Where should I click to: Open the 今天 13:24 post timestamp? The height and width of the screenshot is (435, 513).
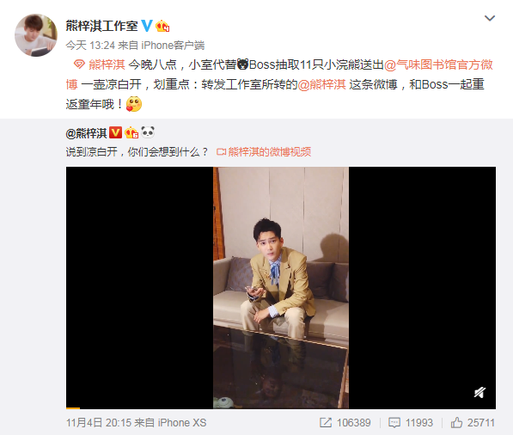click(x=90, y=46)
